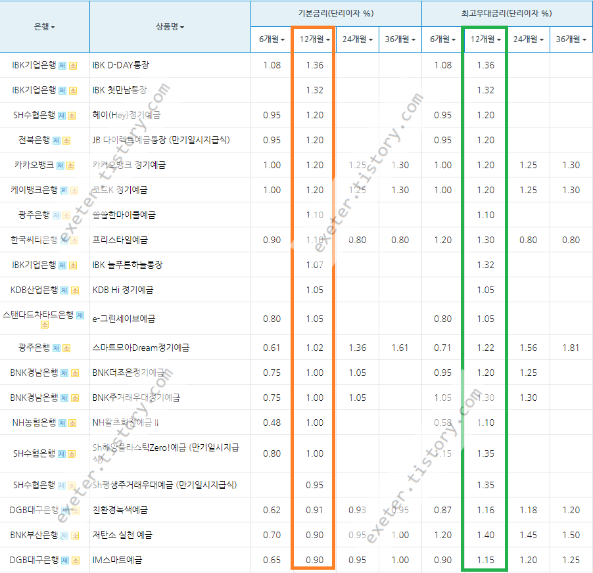Select the e-그린세이브예금 product name
Image resolution: width=593 pixels, height=573 pixels.
pos(124,319)
